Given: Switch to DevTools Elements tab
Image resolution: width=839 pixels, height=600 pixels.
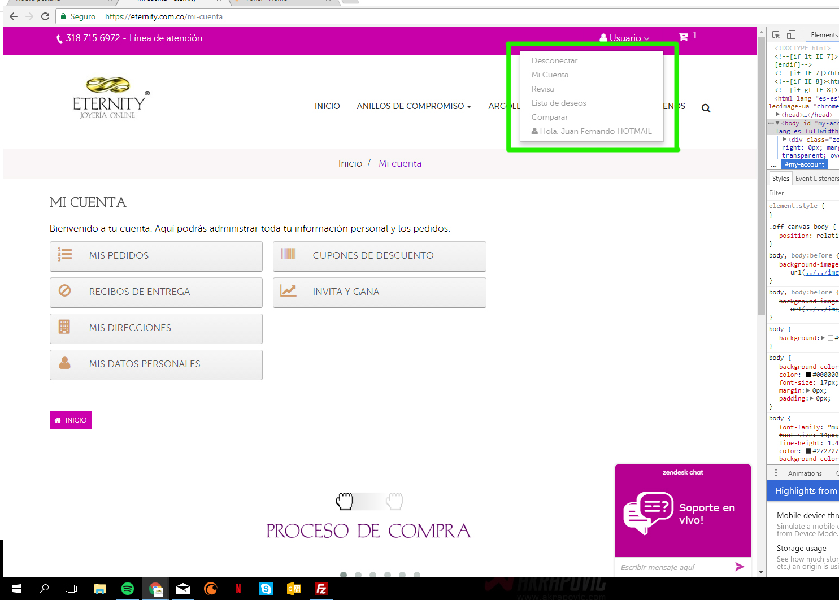Looking at the screenshot, I should (824, 35).
